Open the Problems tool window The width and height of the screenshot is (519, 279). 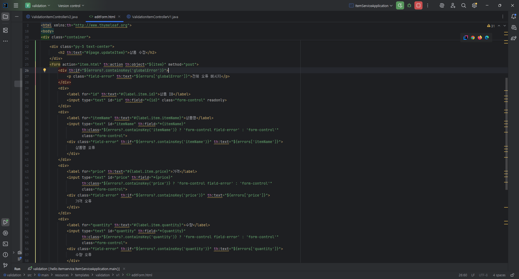5,255
